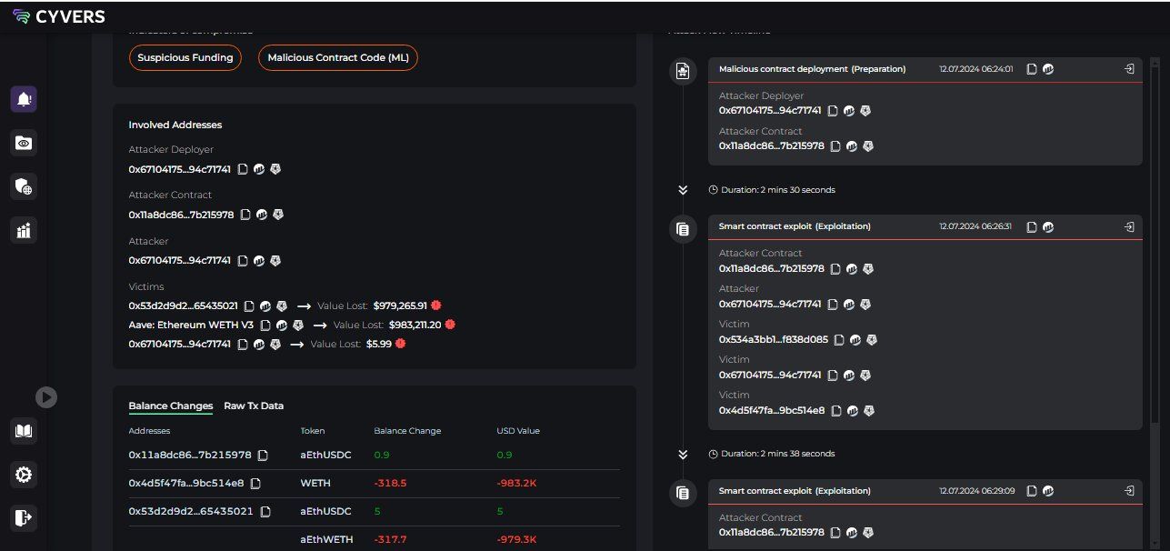The height and width of the screenshot is (551, 1170).
Task: Select the Balance Changes tab
Action: 170,406
